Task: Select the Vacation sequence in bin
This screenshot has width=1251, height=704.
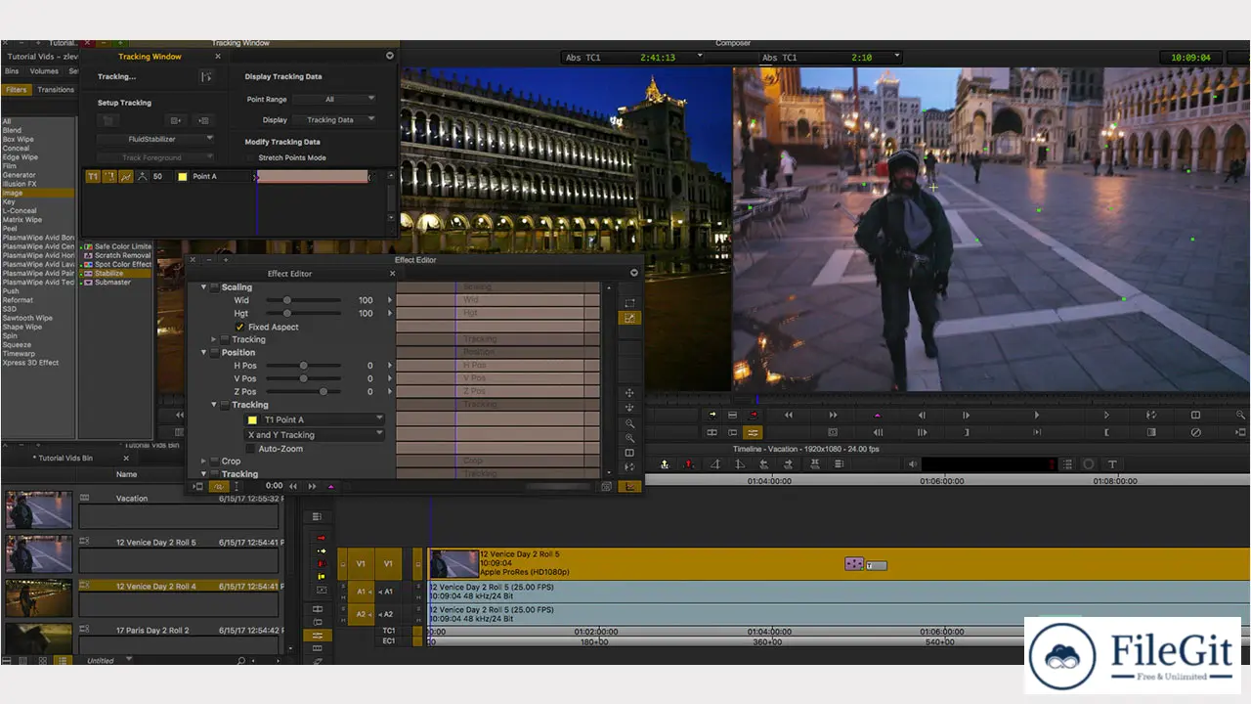Action: click(132, 499)
